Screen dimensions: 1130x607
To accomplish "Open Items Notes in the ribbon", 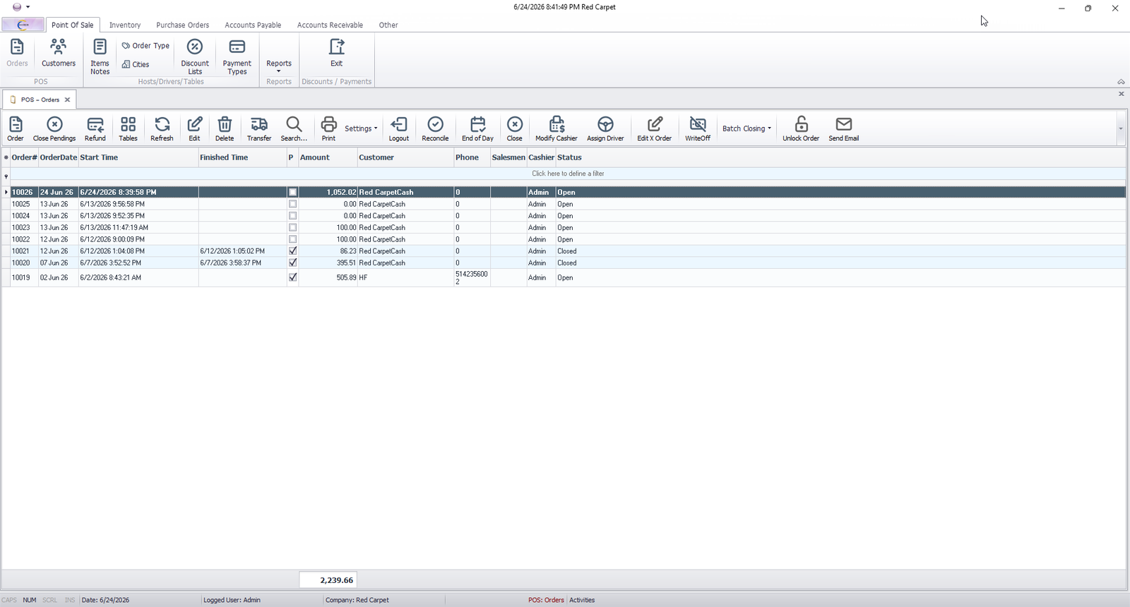I will [x=100, y=56].
